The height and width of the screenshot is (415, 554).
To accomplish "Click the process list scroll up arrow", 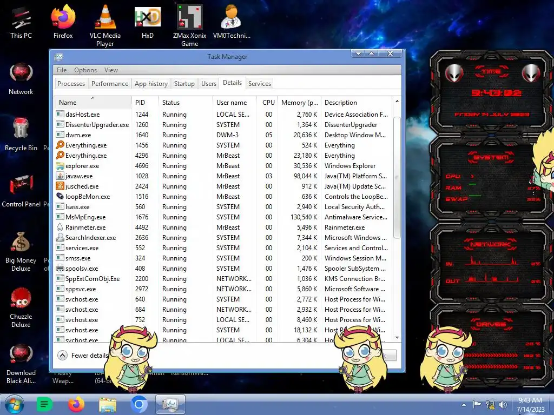I will pos(397,101).
